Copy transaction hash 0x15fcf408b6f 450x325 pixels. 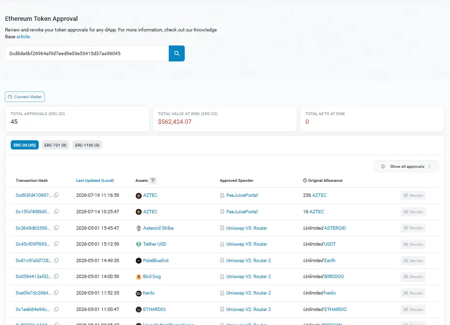tap(56, 211)
